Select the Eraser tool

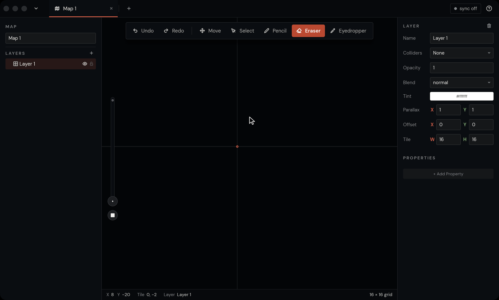tap(308, 31)
